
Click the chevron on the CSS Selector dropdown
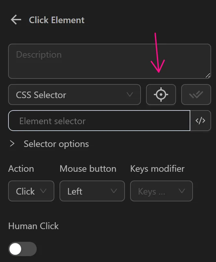(130, 95)
